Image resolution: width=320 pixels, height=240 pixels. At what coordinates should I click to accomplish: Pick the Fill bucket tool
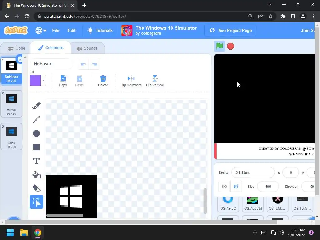pyautogui.click(x=37, y=175)
